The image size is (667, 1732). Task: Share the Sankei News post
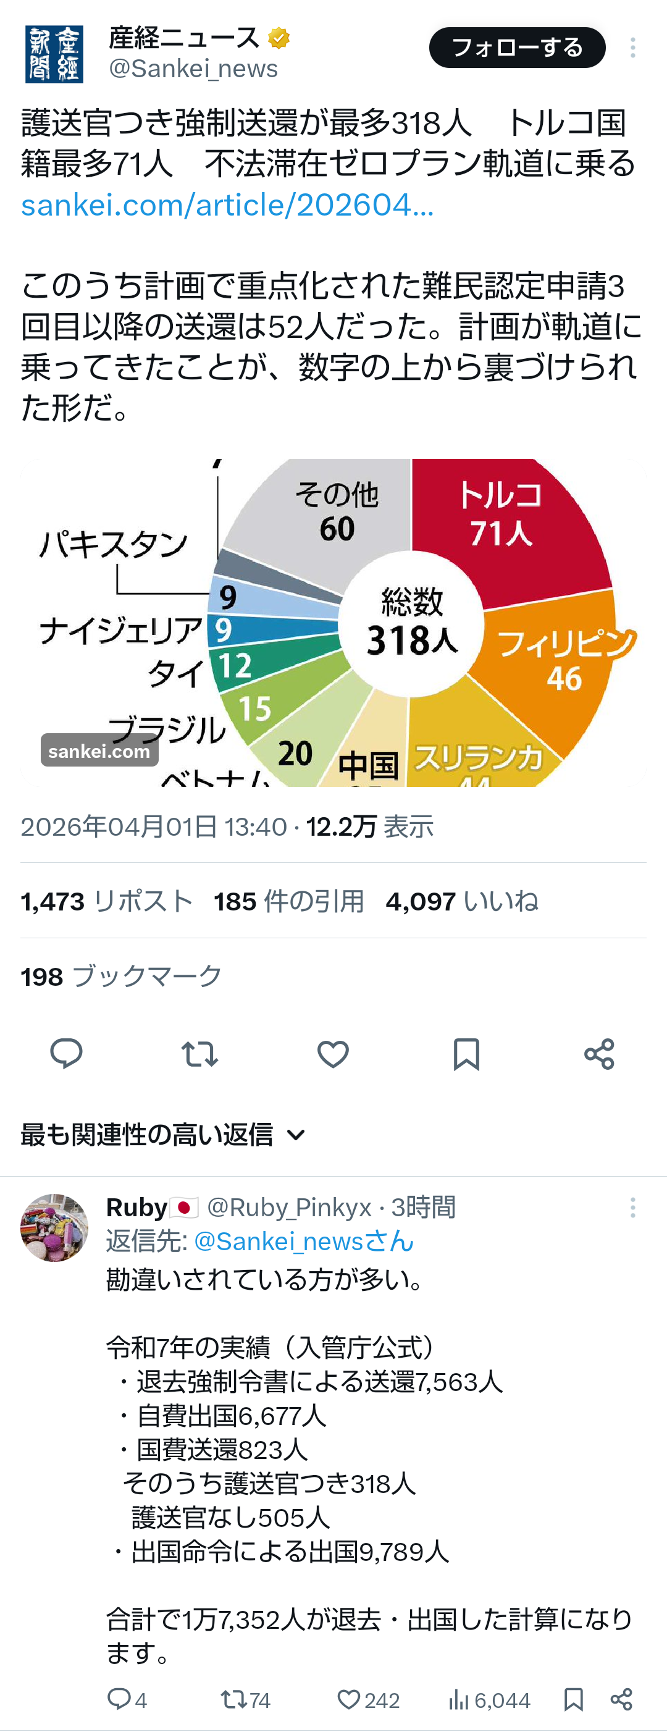tap(599, 1054)
